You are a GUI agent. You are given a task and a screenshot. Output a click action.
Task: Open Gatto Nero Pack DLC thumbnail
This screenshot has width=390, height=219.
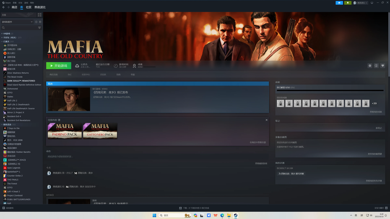coord(100,131)
